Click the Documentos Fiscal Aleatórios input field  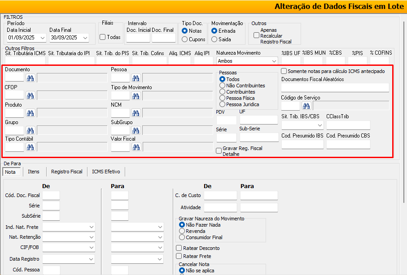tap(335, 87)
